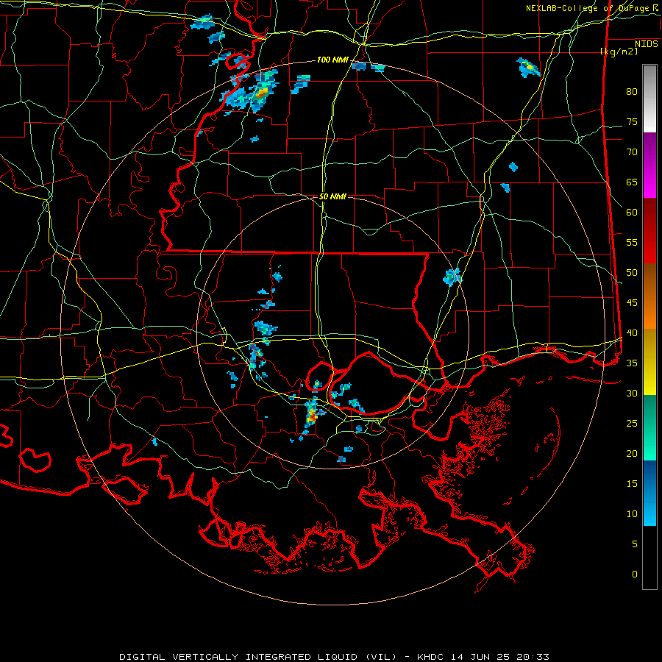Screen dimensions: 662x662
Task: Click the legend value 30
Action: 632,394
